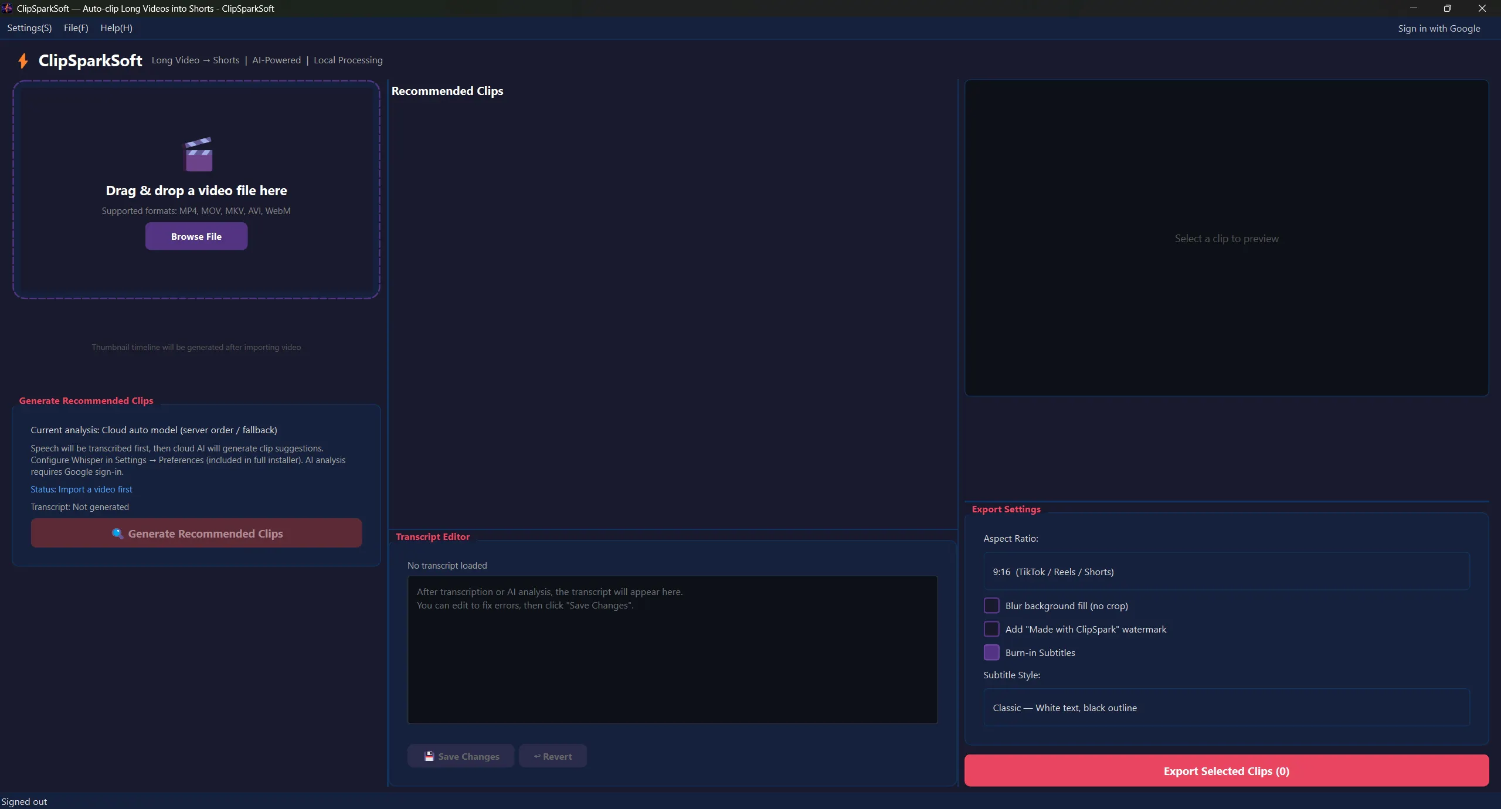Image resolution: width=1501 pixels, height=809 pixels.
Task: Open the Subtitle Style dropdown
Action: coord(1227,708)
